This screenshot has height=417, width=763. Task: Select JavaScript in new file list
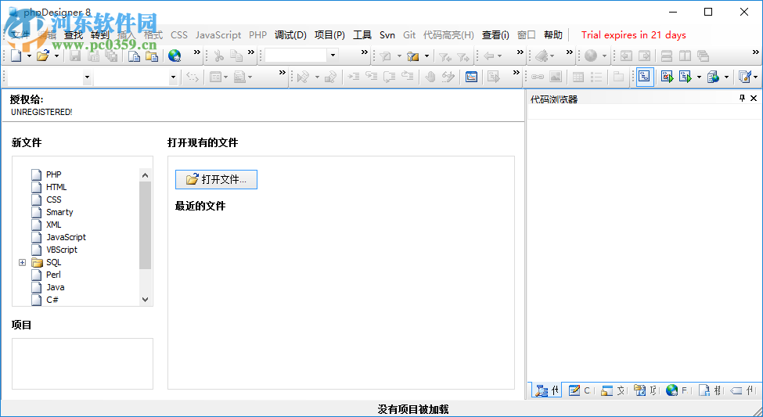[67, 237]
